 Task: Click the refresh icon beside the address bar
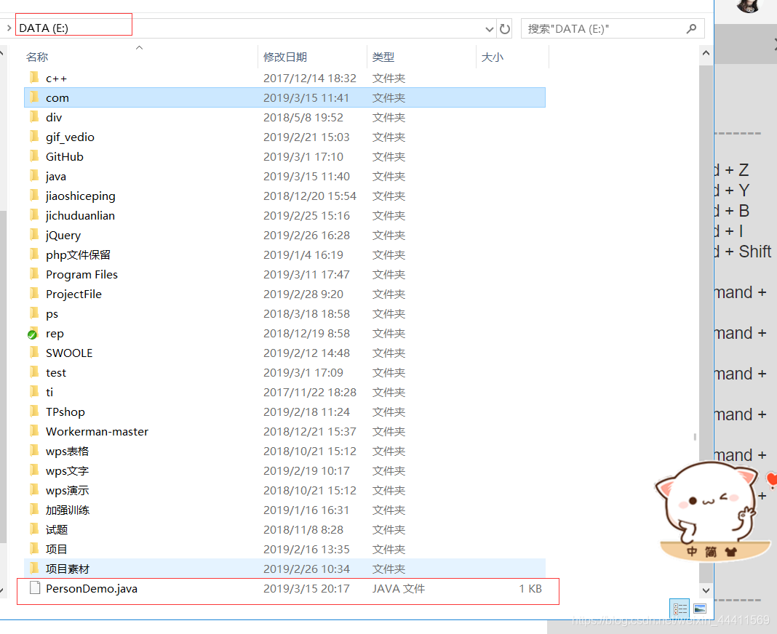[x=505, y=29]
